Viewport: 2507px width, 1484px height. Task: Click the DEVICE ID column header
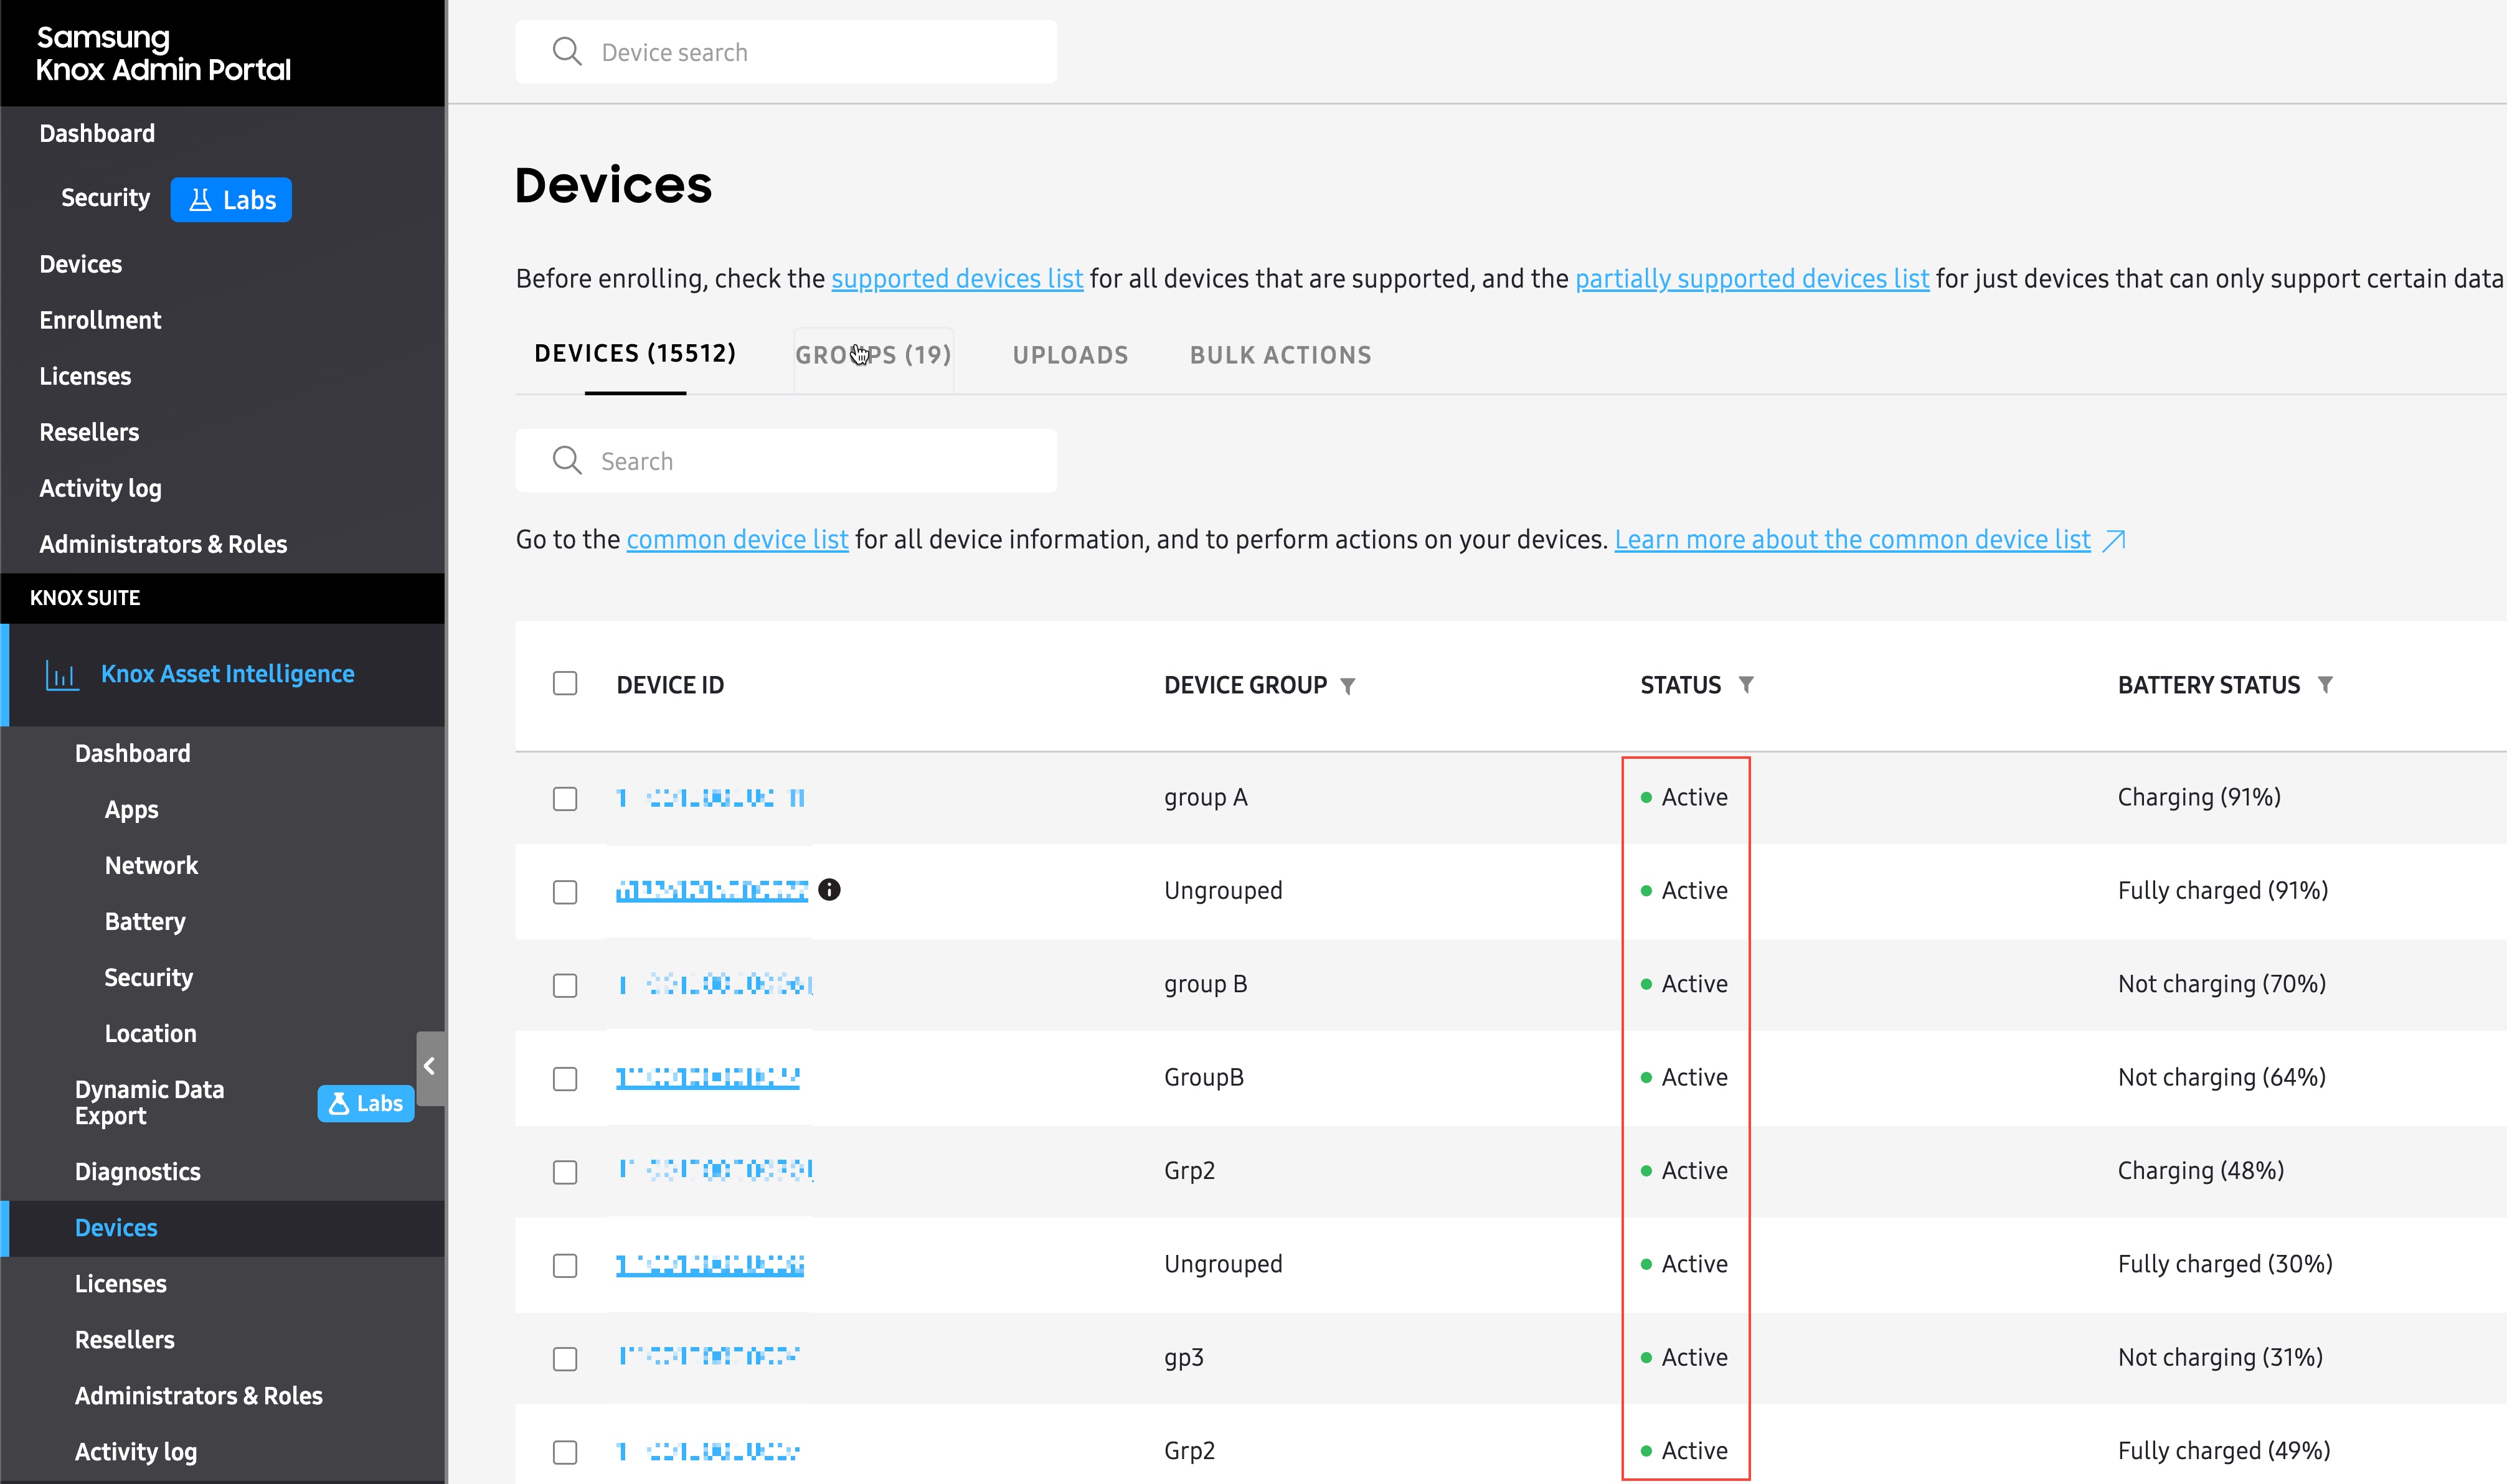pyautogui.click(x=670, y=685)
